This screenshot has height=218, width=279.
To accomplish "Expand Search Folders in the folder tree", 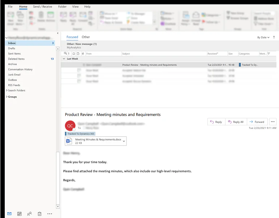I will click(x=7, y=90).
